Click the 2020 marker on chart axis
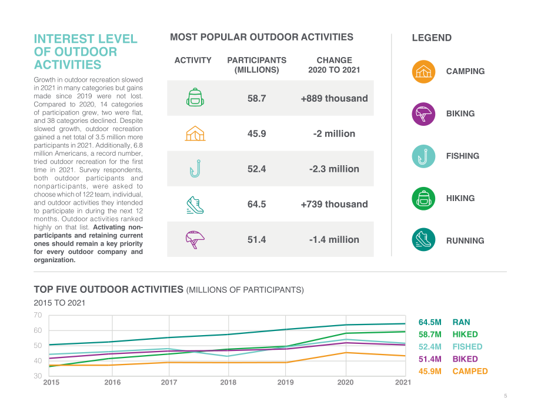This screenshot has height=418, width=541. 345,382
